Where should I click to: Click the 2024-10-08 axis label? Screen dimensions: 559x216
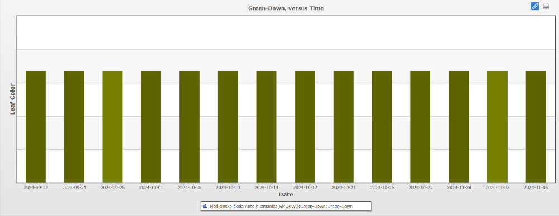[190, 187]
